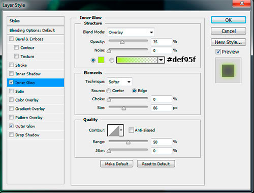Screen dimensions: 254x193
Task: Click the style preview thumbnail
Action: [228, 70]
